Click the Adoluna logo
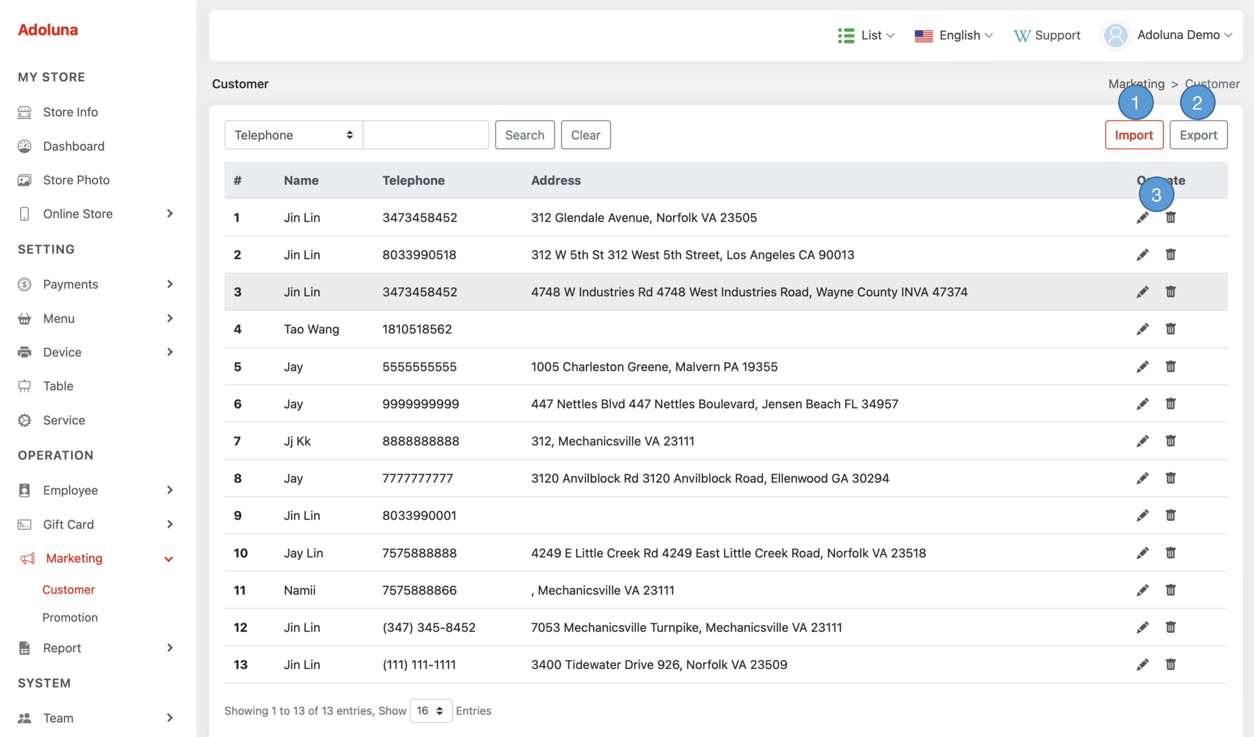 (x=48, y=30)
